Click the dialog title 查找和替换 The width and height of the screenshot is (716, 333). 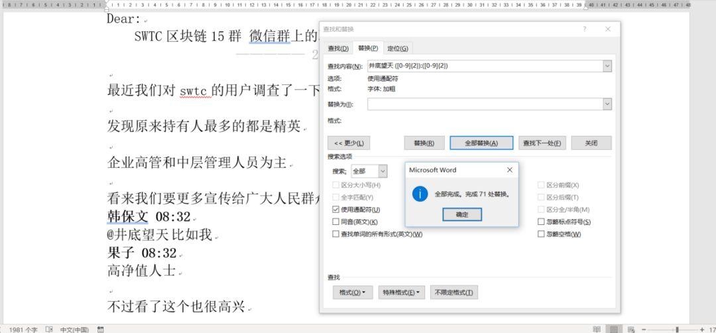338,29
